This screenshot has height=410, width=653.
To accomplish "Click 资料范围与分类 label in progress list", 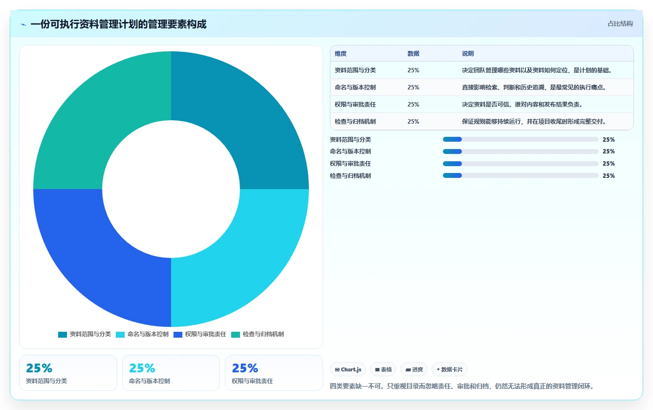I will click(x=350, y=139).
